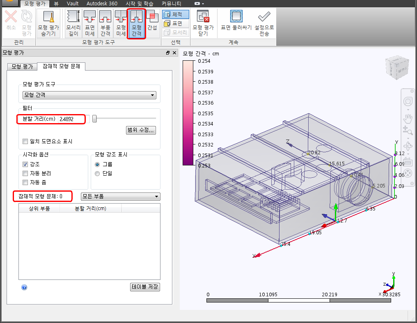The height and width of the screenshot is (323, 417).
Task: Switch to the 모형 평가 panel tab
Action: [x=22, y=67]
